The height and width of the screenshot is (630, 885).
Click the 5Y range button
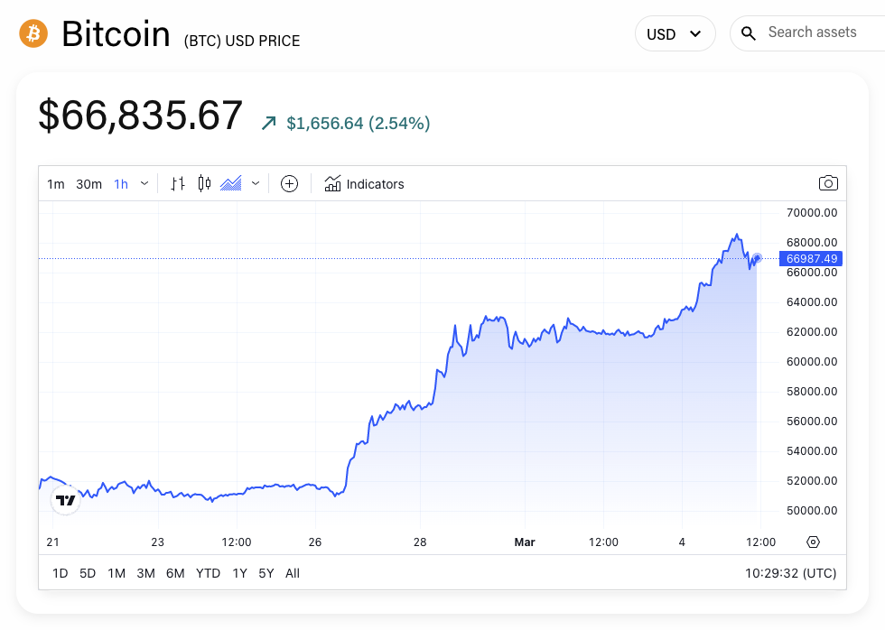click(265, 572)
